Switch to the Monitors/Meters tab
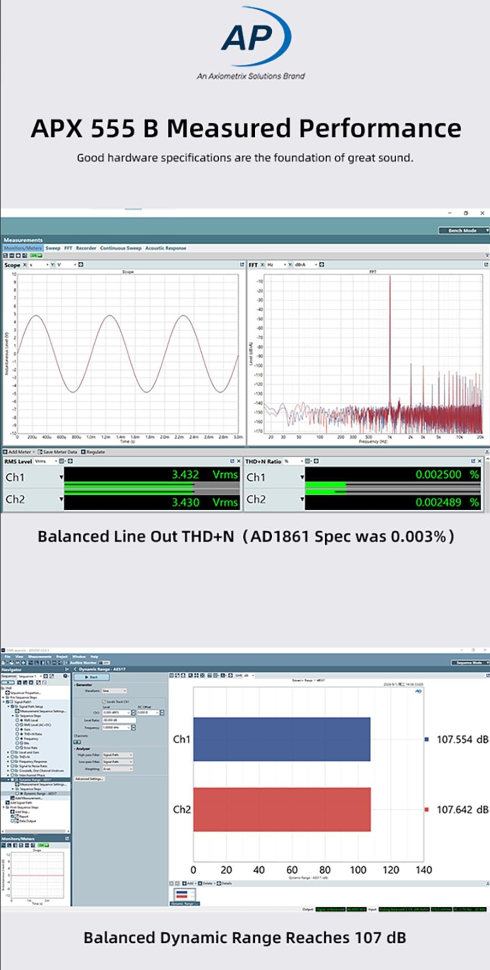This screenshot has height=970, width=490. tap(23, 248)
